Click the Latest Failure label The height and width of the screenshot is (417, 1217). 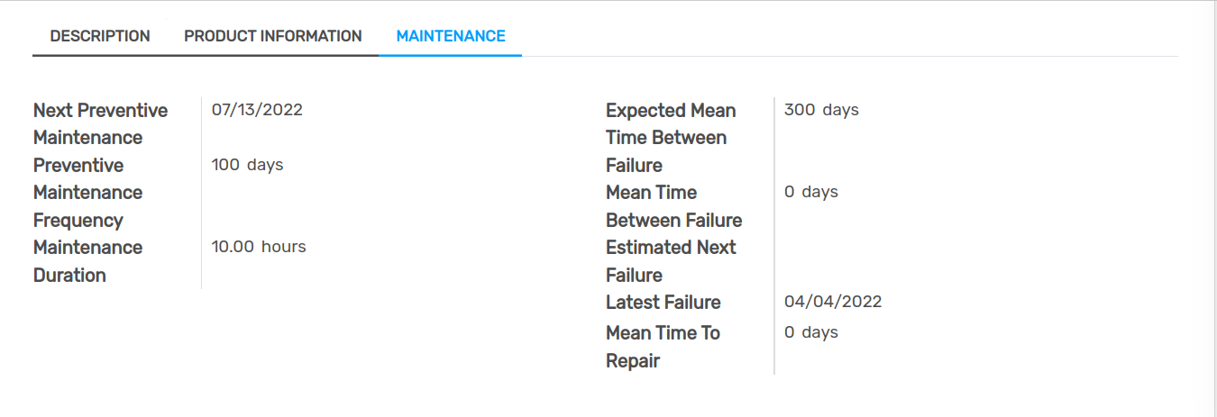point(663,302)
